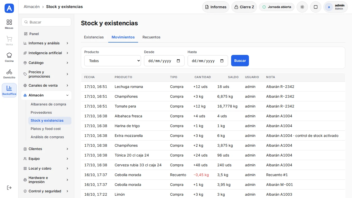Click the Desde date input field
Screen dimensions: 352x198
(x=164, y=61)
